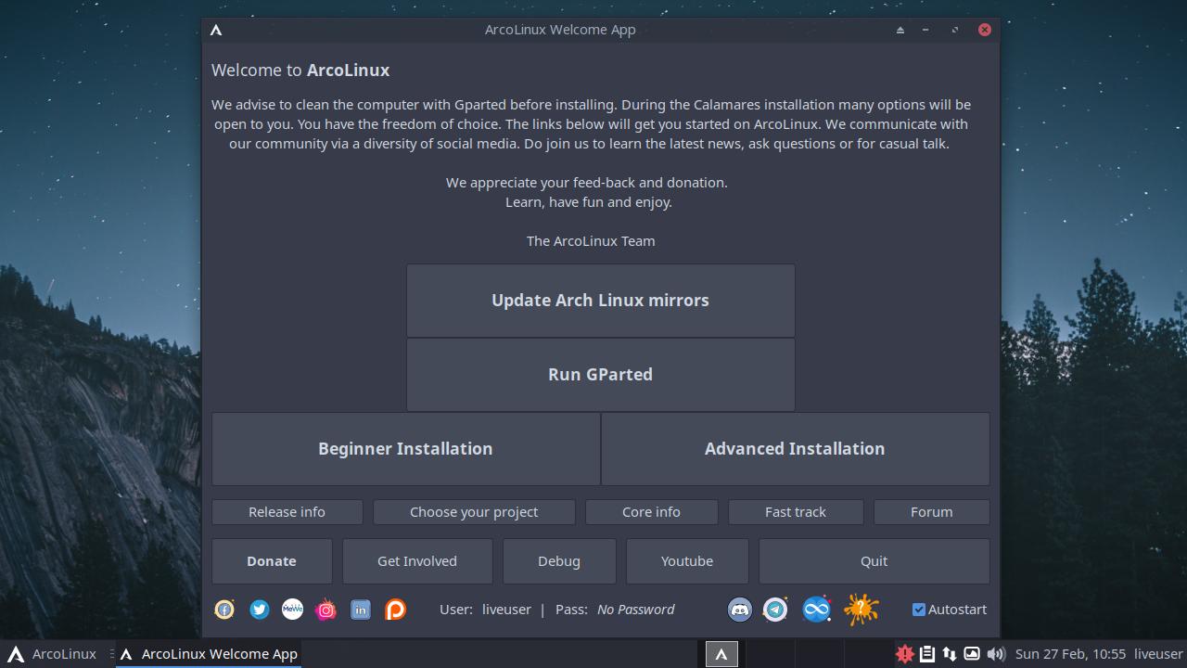Open the volume speaker tray icon

[x=996, y=654]
